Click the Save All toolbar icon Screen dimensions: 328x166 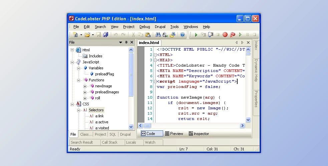point(105,35)
